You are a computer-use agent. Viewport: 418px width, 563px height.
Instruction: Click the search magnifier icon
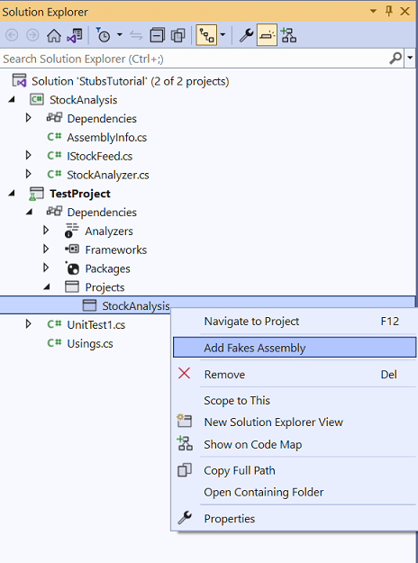395,58
